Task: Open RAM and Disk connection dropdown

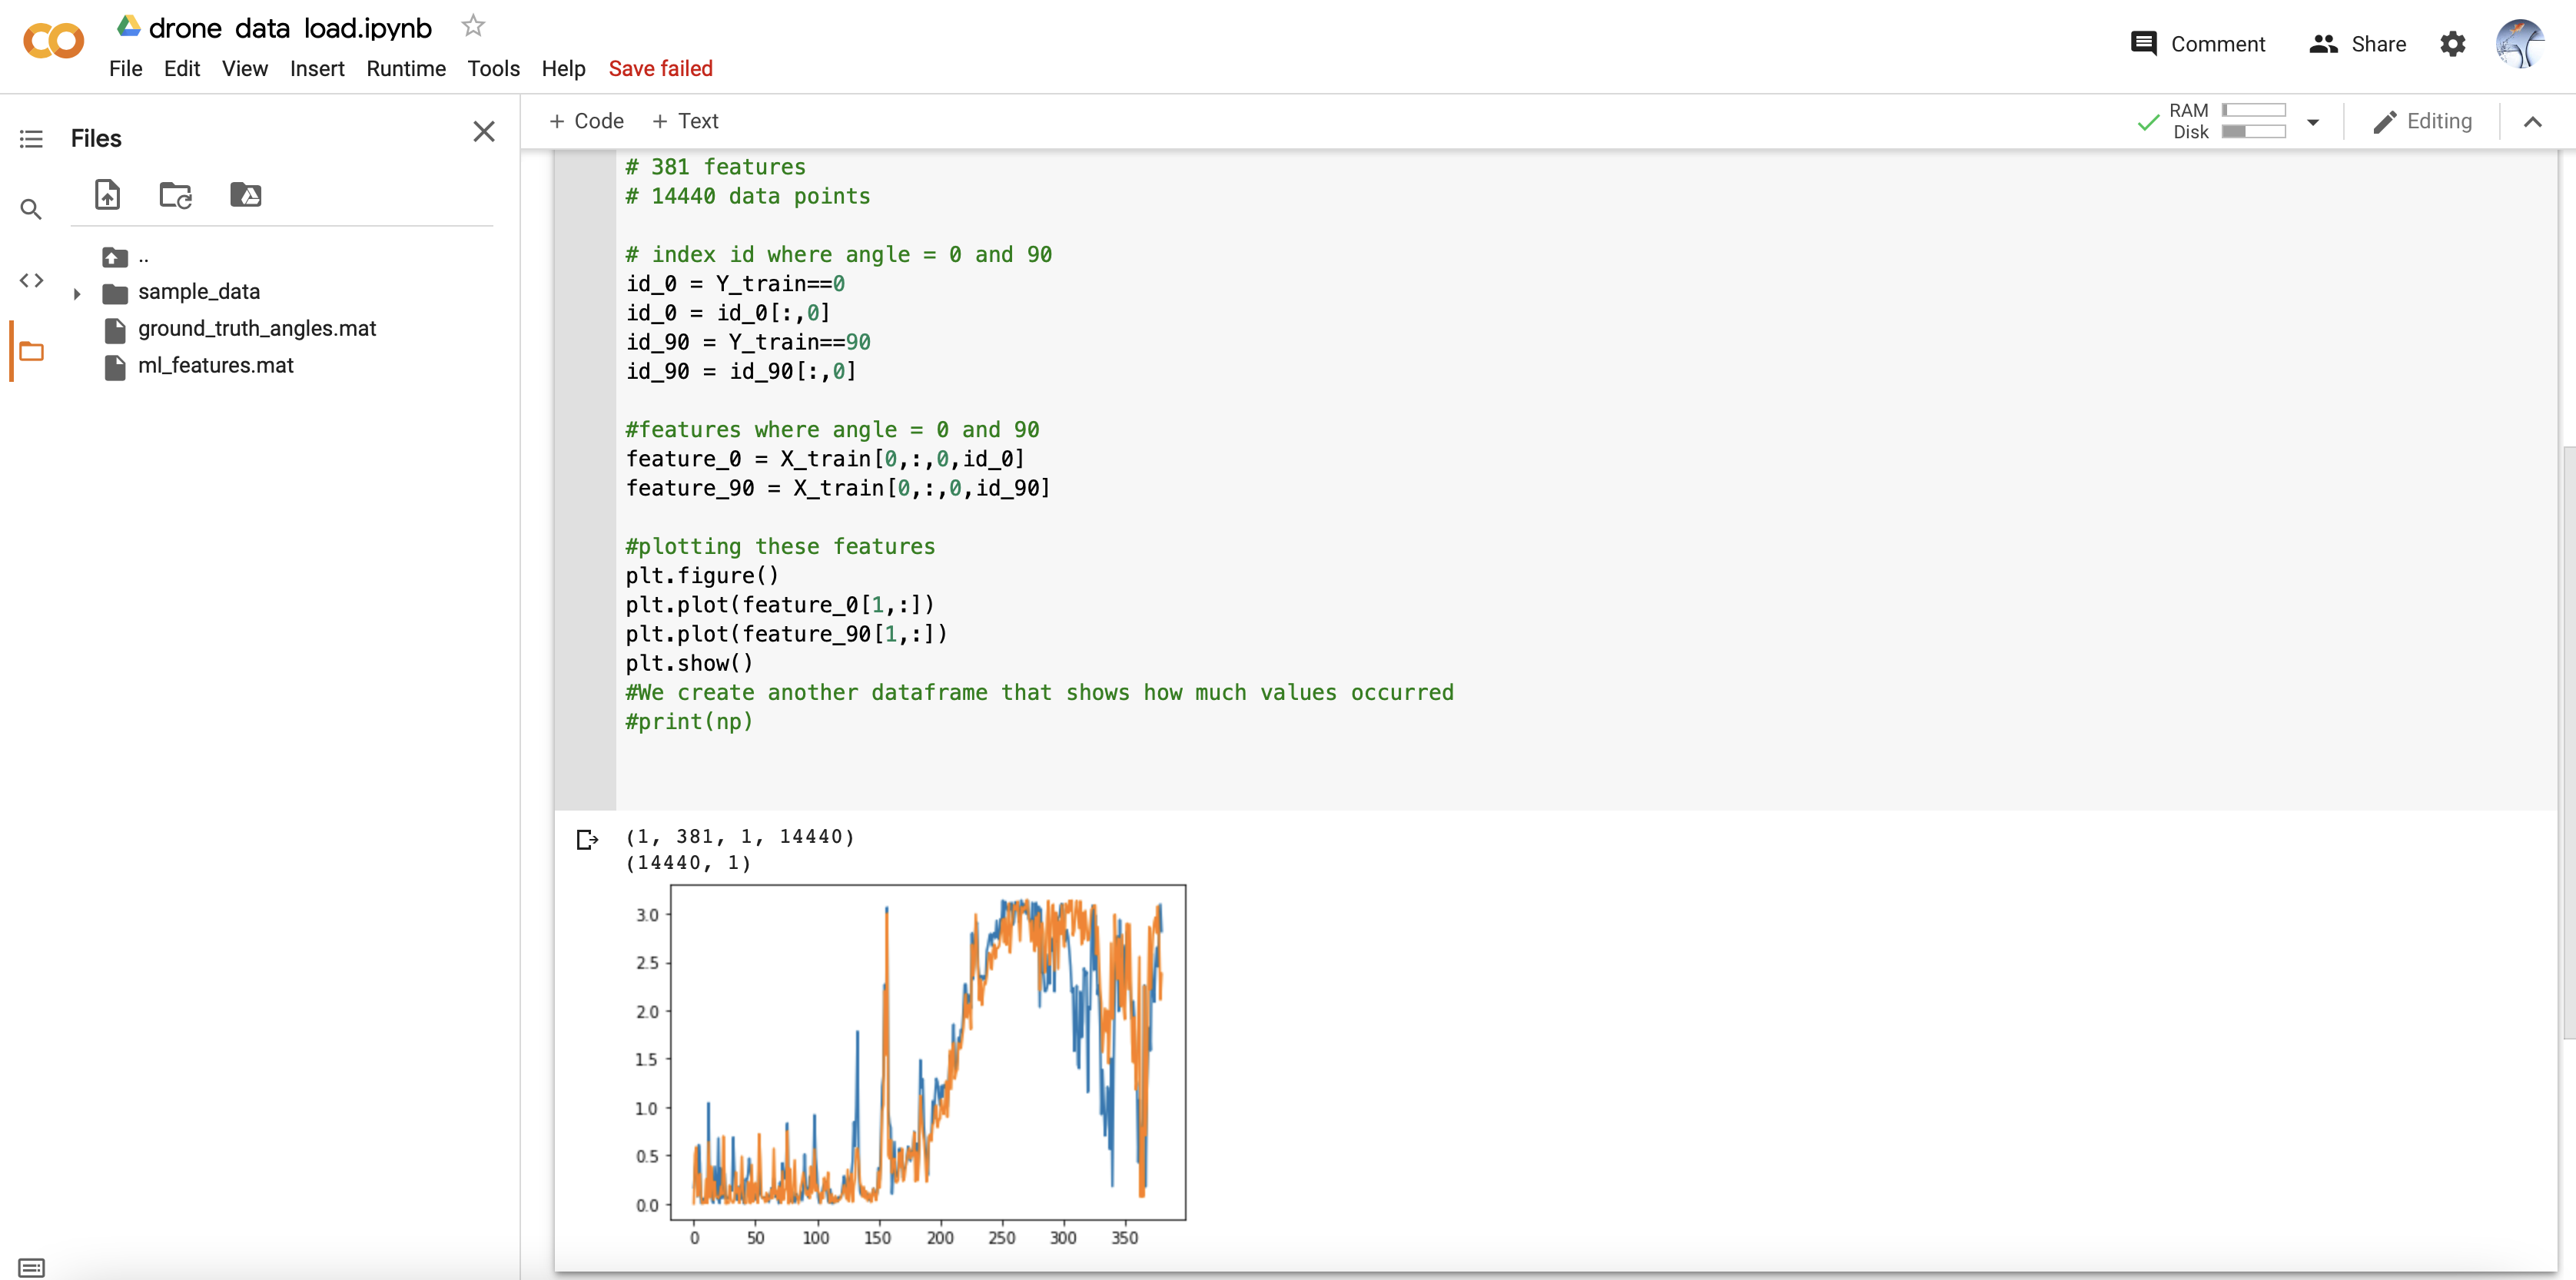Action: pyautogui.click(x=2312, y=122)
